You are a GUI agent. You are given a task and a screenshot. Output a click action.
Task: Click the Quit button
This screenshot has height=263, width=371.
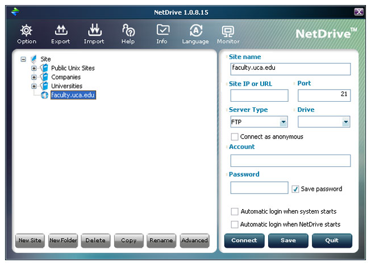(332, 240)
